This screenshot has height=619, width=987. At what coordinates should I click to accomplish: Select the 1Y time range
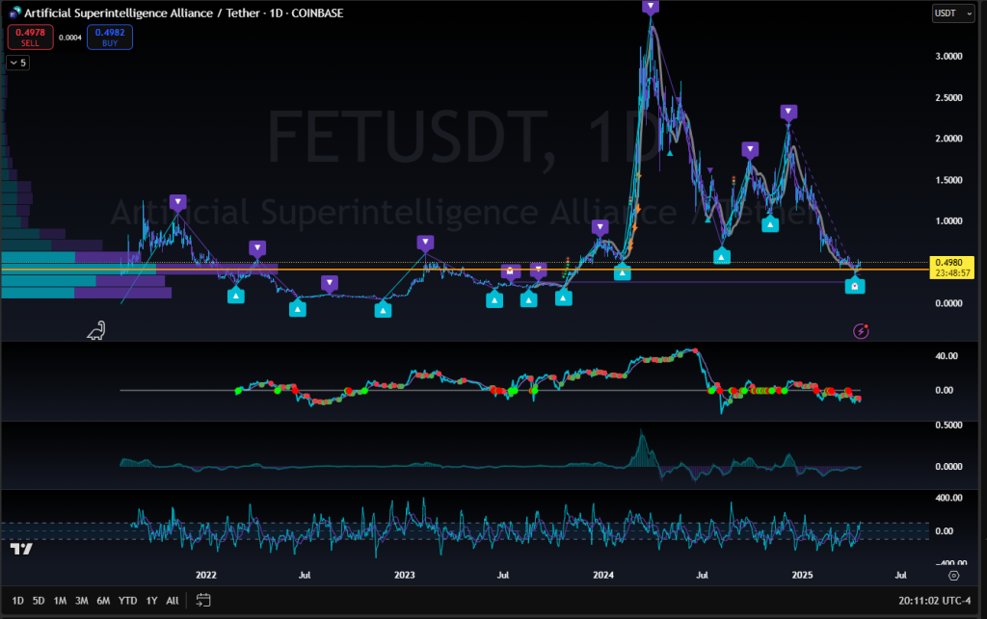pos(151,601)
